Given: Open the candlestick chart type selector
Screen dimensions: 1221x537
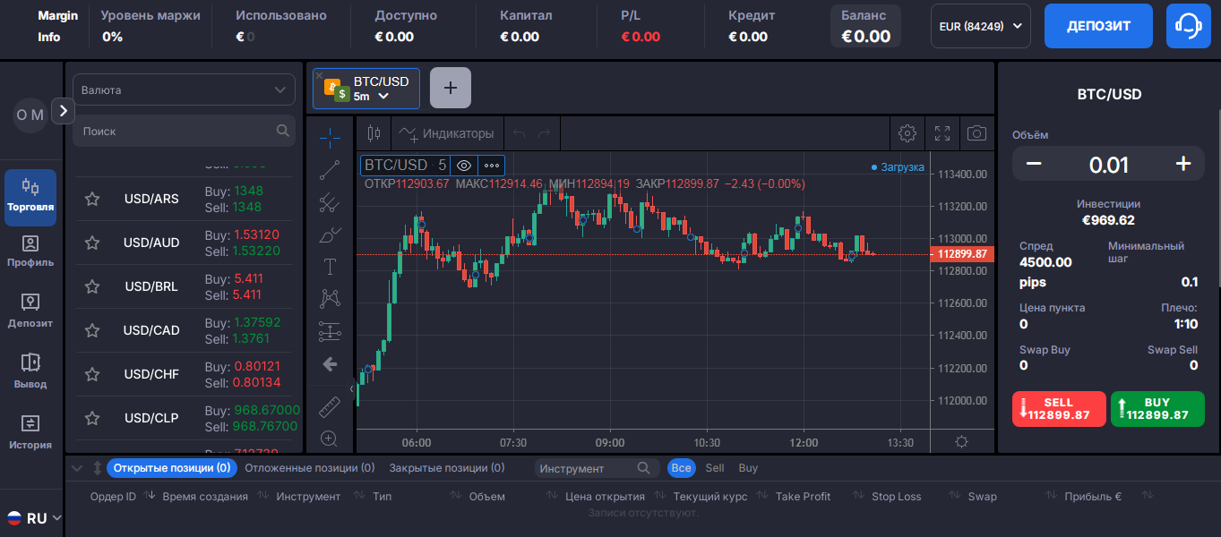Looking at the screenshot, I should (374, 133).
